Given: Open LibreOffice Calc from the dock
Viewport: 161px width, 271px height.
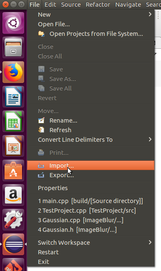Looking at the screenshot, I should (13, 121).
